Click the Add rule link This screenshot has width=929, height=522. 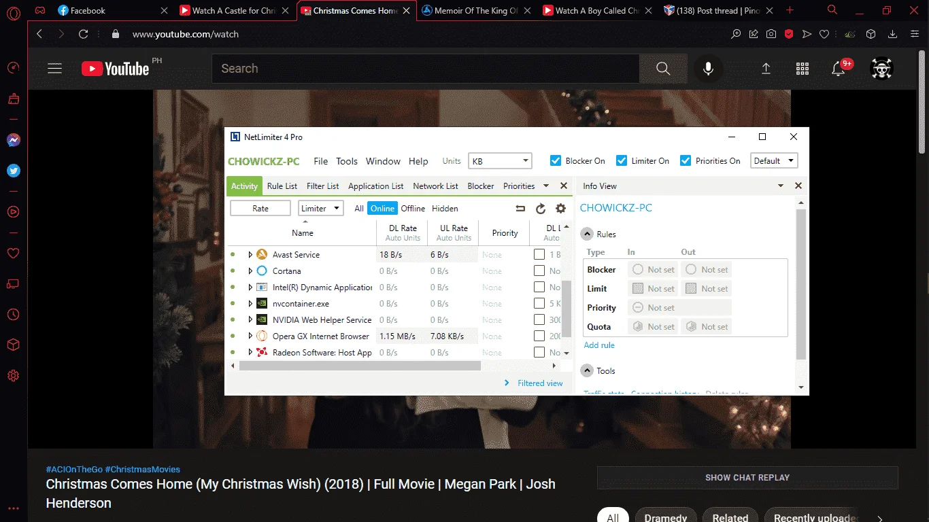tap(599, 345)
